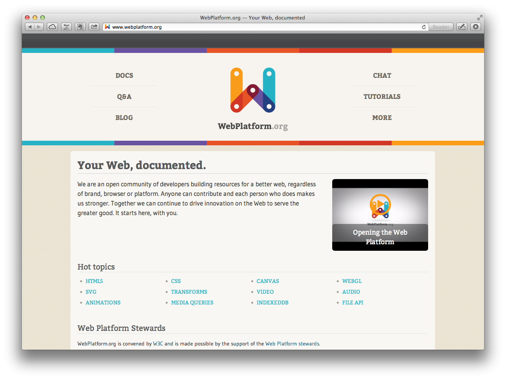The height and width of the screenshot is (380, 506).
Task: Click the site favicon in address bar
Action: [x=107, y=27]
